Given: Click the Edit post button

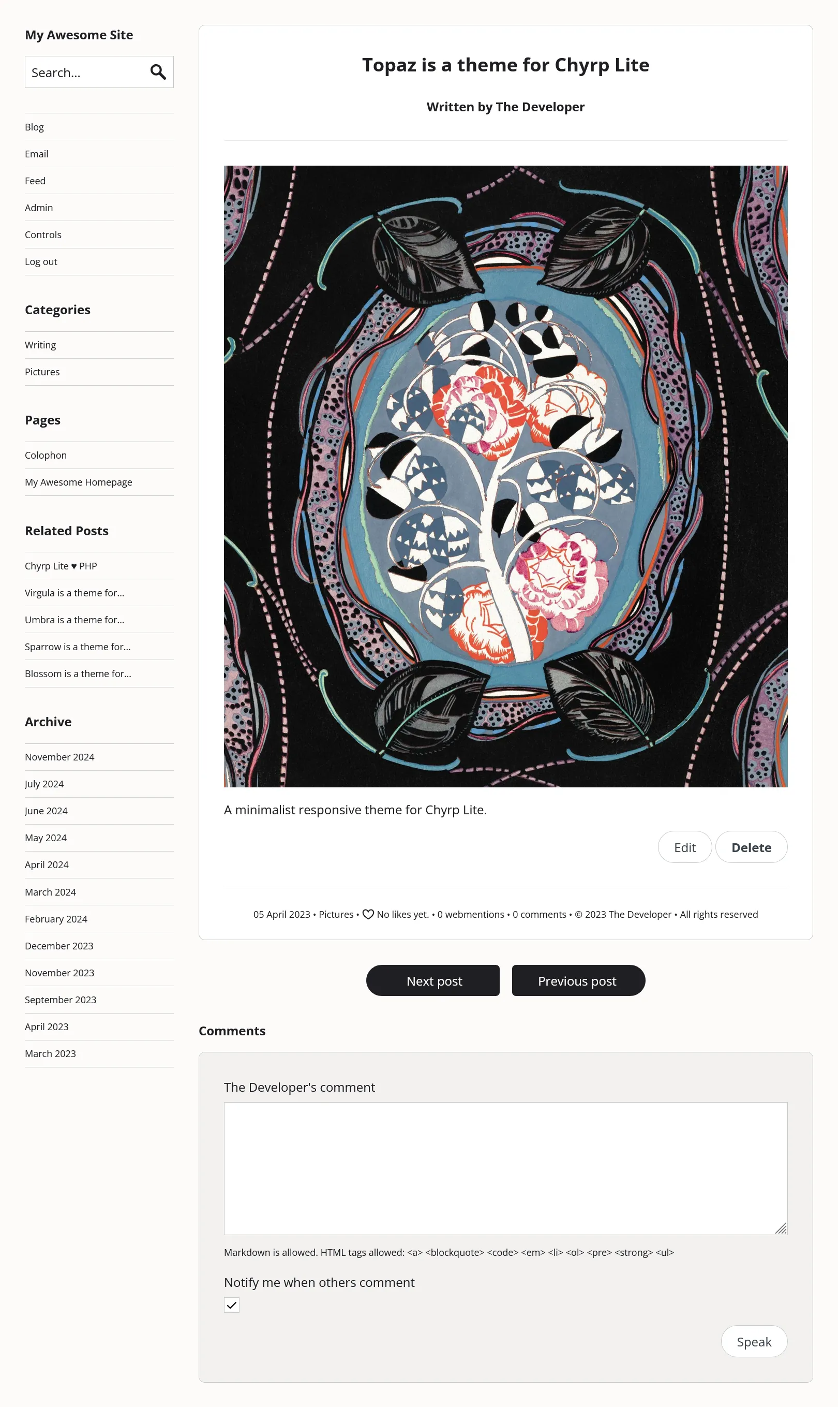Looking at the screenshot, I should [684, 847].
